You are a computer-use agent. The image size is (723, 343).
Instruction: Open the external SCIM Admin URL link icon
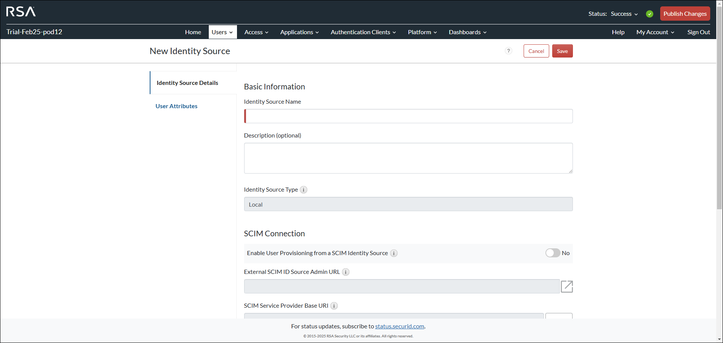[567, 286]
